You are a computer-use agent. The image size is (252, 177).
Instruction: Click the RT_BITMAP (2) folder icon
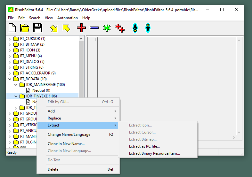16,44
